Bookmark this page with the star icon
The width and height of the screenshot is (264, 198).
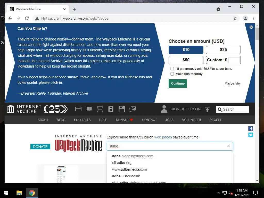pyautogui.click(x=235, y=18)
